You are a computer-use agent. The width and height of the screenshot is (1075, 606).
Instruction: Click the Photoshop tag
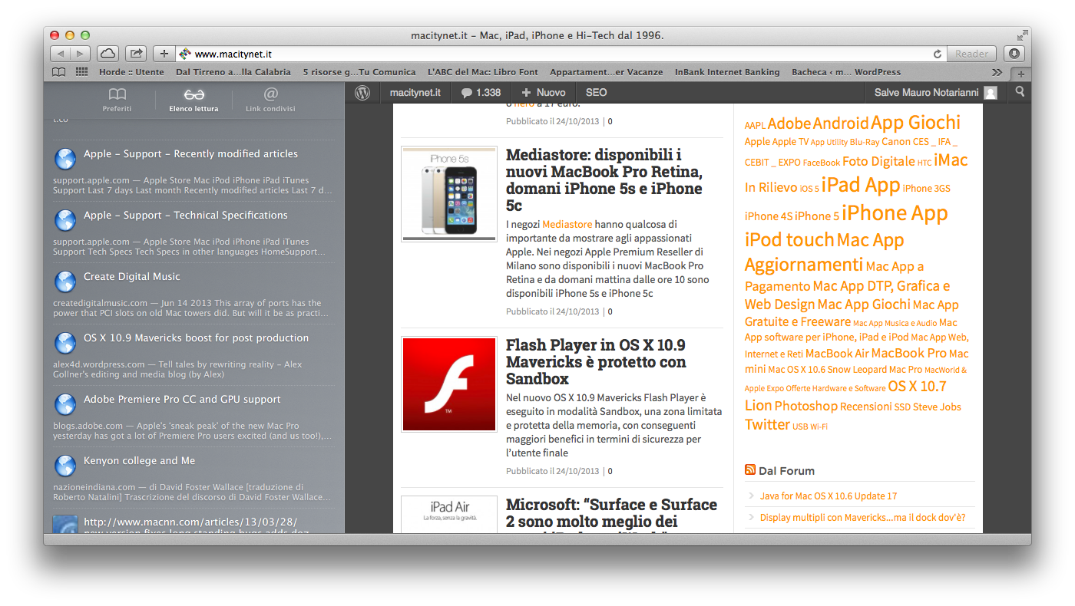click(805, 407)
